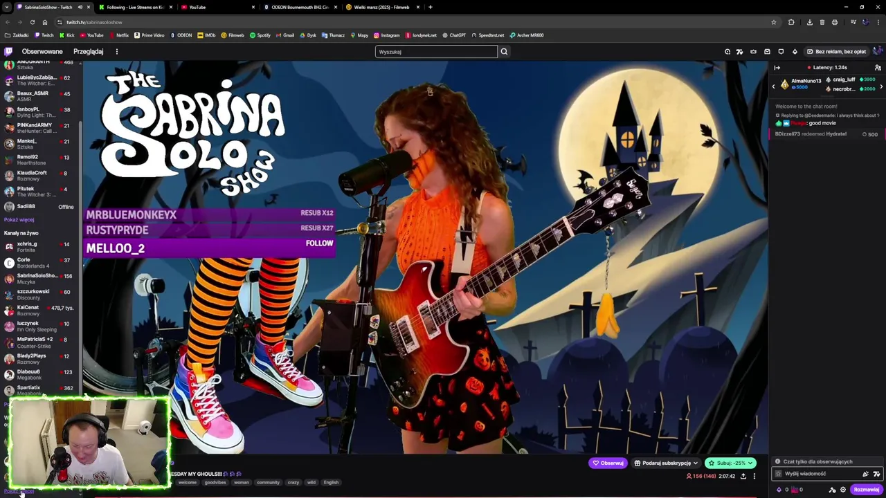Click the star icon in message field

click(778, 474)
